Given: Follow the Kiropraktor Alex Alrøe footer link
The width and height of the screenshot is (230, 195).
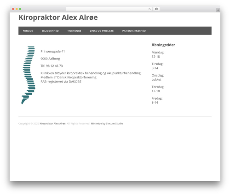Looking at the screenshot, I should point(52,124).
